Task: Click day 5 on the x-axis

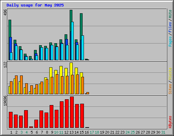Action: point(32,132)
